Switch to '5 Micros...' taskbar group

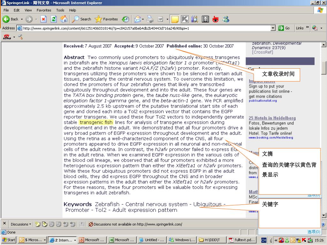tap(32, 240)
